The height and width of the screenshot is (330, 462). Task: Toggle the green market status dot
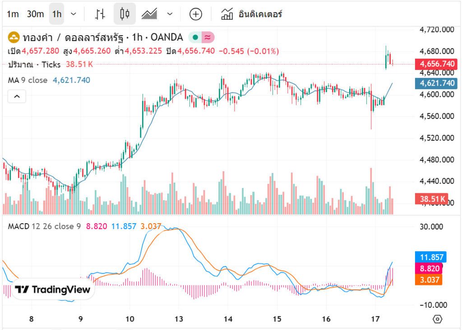click(195, 37)
